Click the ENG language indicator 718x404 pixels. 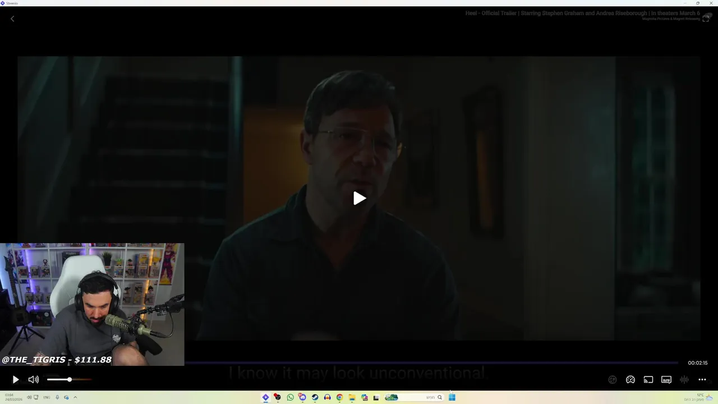pyautogui.click(x=47, y=397)
